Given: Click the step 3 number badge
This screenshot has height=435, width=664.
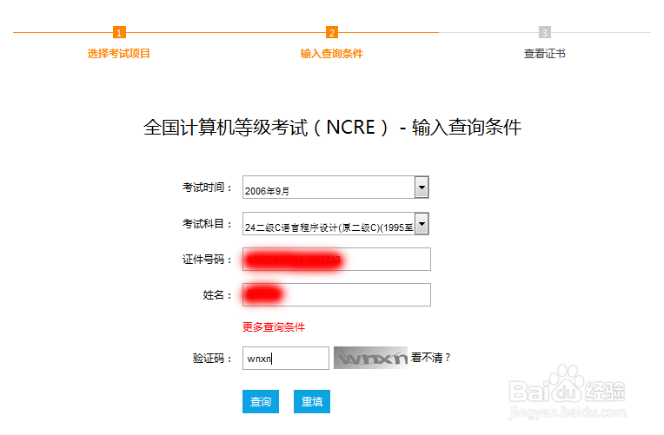Looking at the screenshot, I should pyautogui.click(x=545, y=33).
